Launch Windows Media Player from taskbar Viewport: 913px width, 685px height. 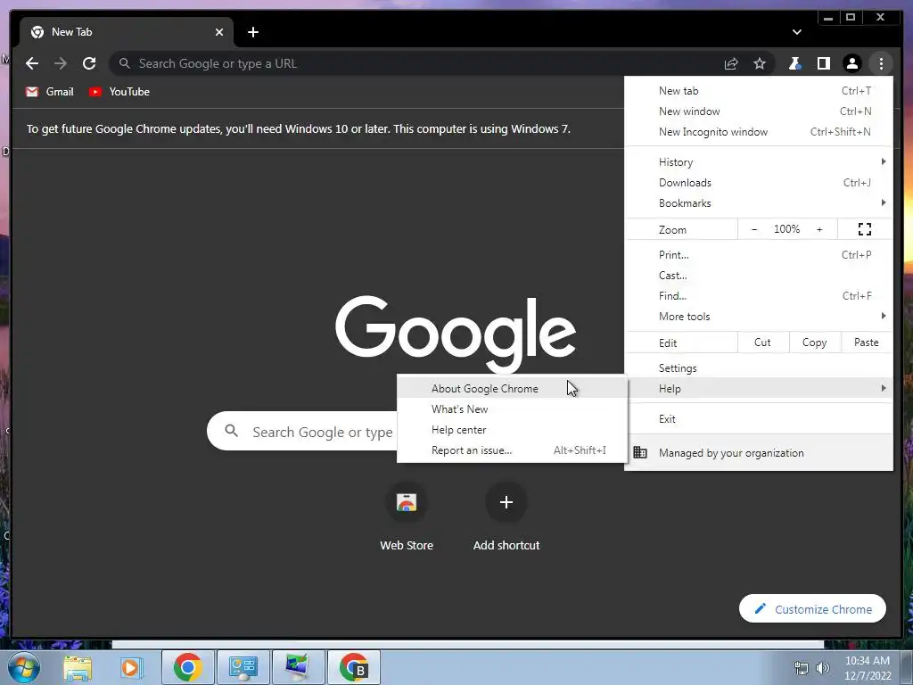[132, 667]
